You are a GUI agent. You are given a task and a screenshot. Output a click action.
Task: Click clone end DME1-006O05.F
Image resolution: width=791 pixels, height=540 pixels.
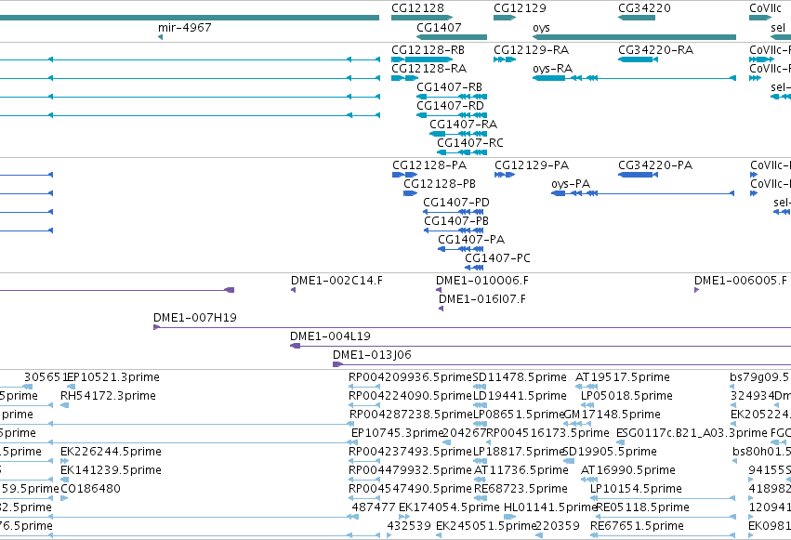coord(741,281)
